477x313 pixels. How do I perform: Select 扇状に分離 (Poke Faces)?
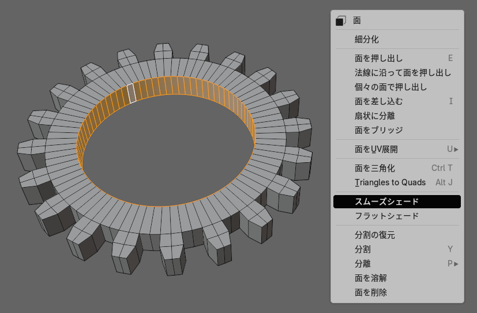tap(397, 116)
